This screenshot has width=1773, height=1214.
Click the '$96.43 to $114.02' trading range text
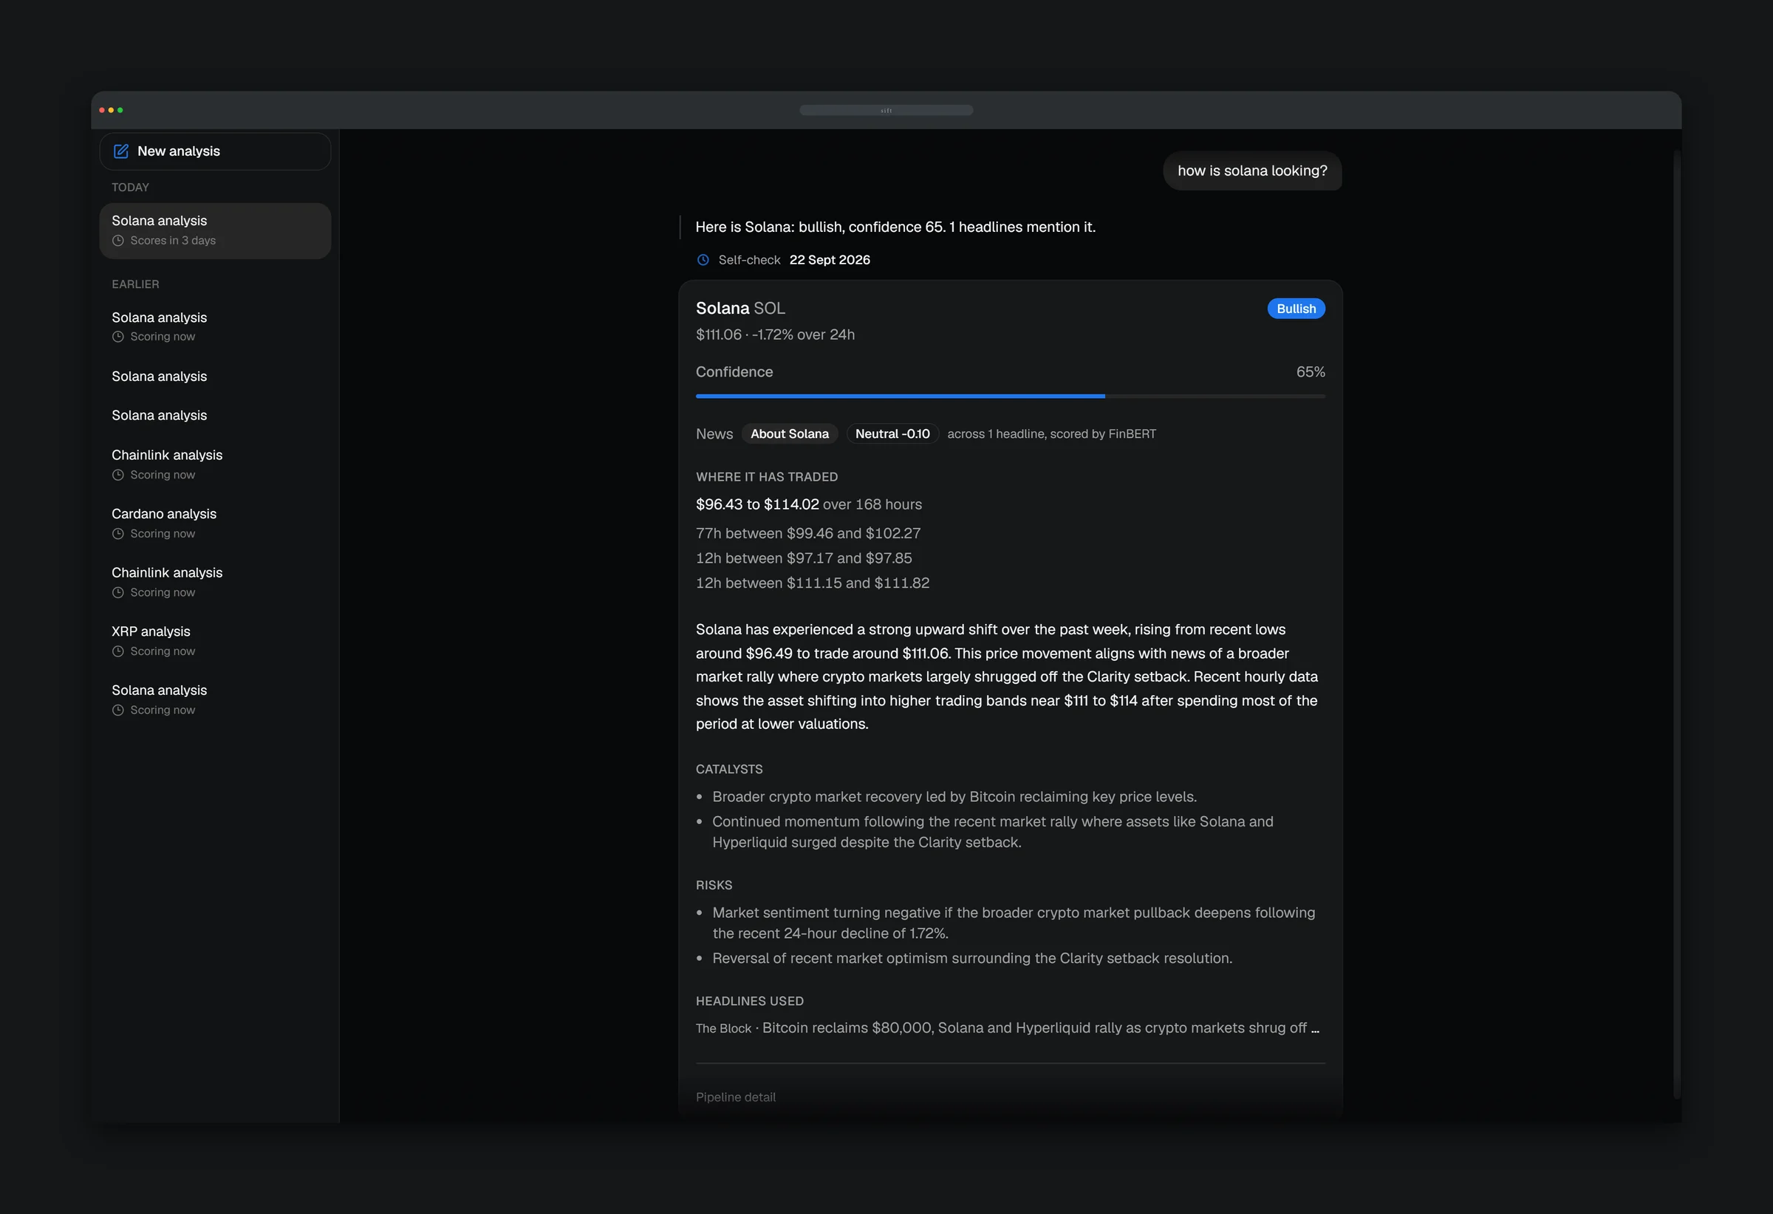[x=756, y=505]
